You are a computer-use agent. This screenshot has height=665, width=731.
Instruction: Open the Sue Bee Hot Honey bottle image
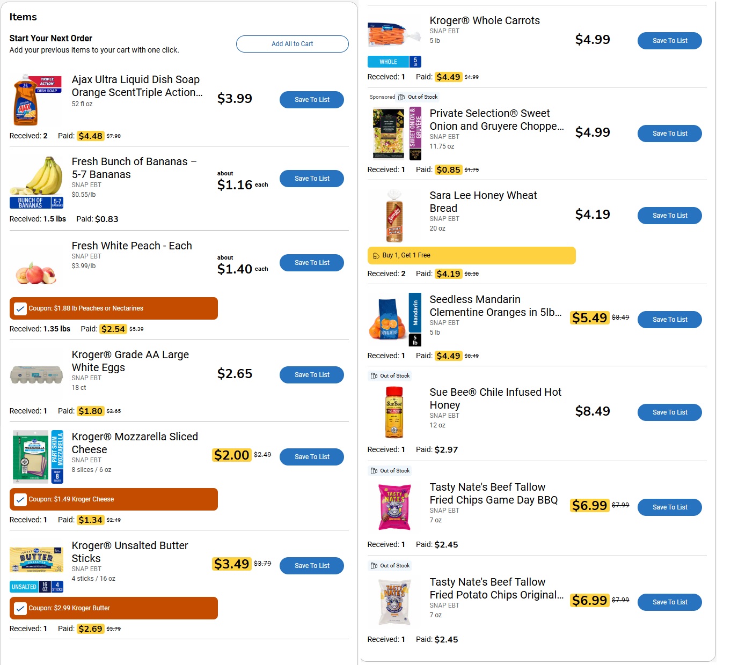pos(394,412)
